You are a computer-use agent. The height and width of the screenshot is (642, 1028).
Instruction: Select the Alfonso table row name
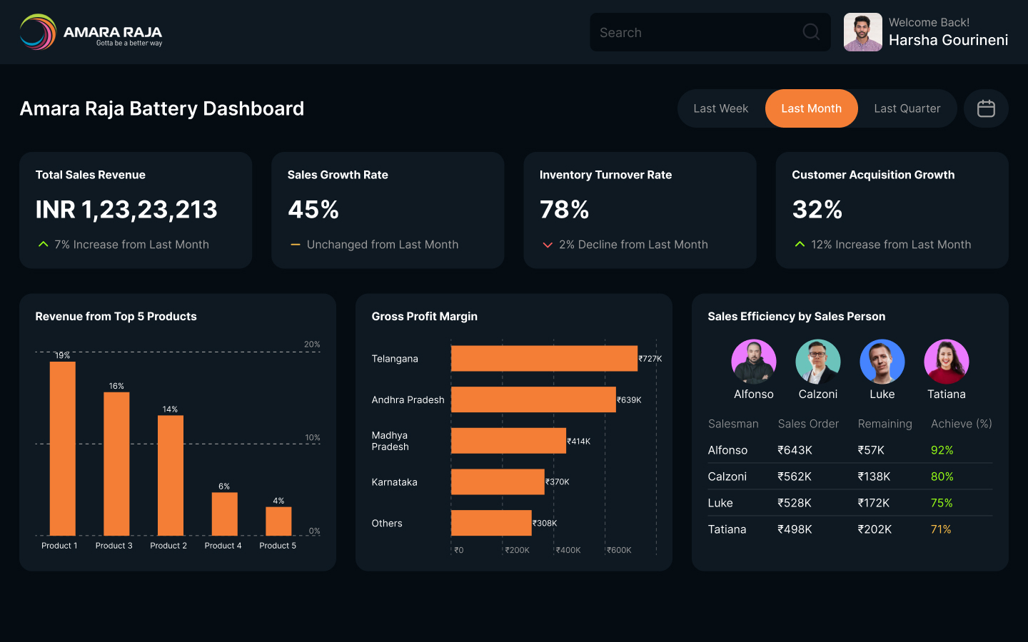click(x=727, y=450)
